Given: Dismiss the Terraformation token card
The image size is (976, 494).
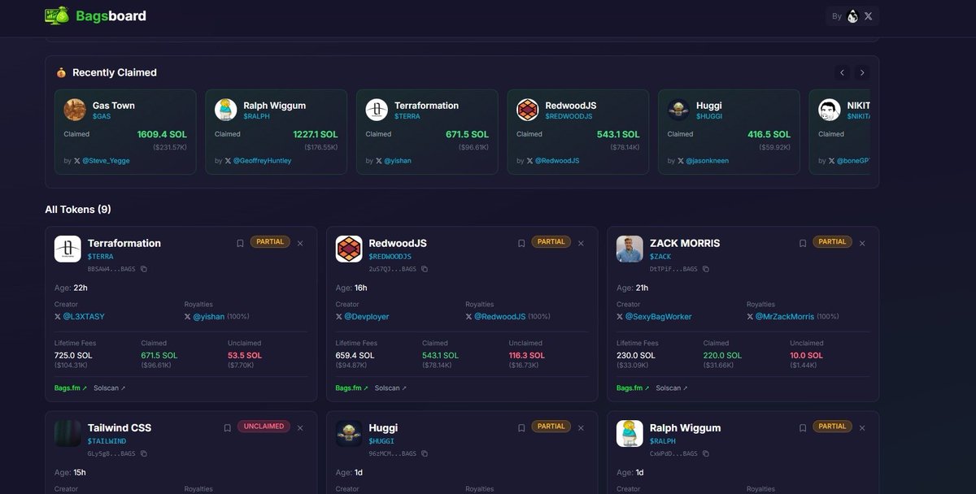Looking at the screenshot, I should click(x=300, y=243).
